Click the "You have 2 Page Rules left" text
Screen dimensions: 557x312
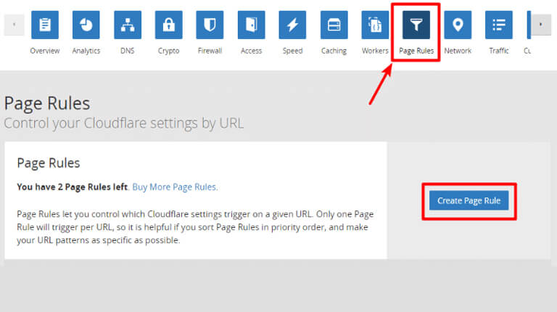(x=72, y=187)
